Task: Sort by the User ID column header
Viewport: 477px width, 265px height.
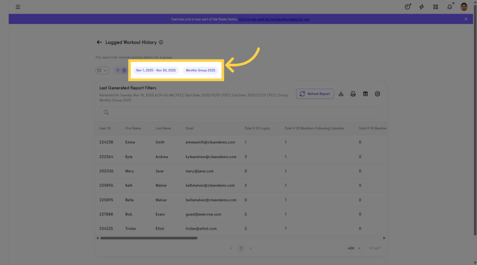Action: pos(105,128)
